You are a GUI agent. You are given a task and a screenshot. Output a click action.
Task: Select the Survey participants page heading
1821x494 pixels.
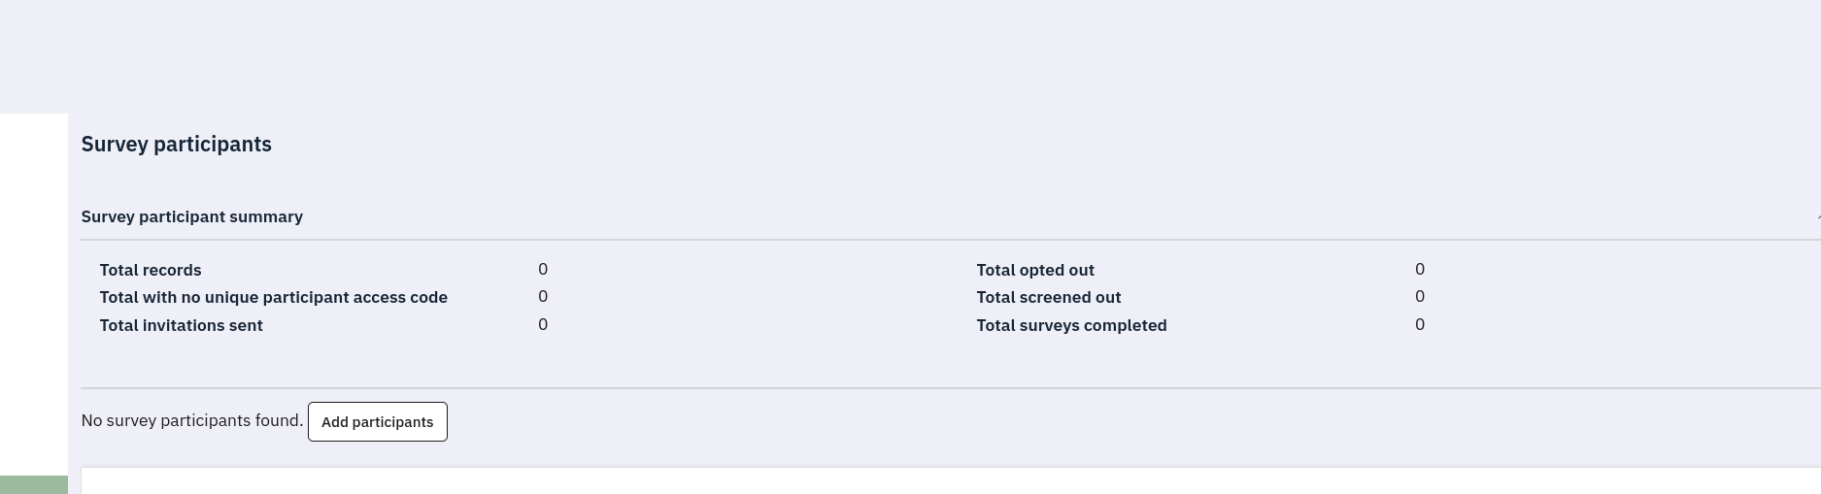(176, 145)
